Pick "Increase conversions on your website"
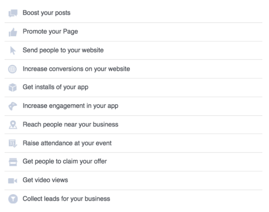269x212 pixels. (76, 69)
